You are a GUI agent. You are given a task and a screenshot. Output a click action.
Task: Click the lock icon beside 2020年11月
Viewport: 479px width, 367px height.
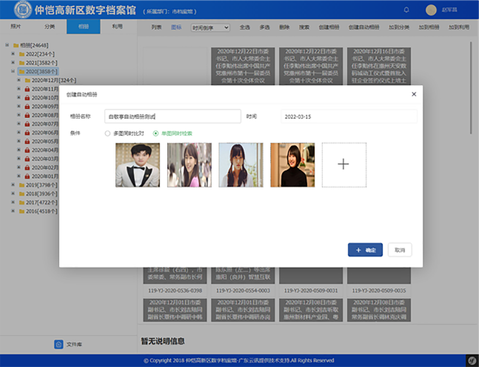pos(27,89)
